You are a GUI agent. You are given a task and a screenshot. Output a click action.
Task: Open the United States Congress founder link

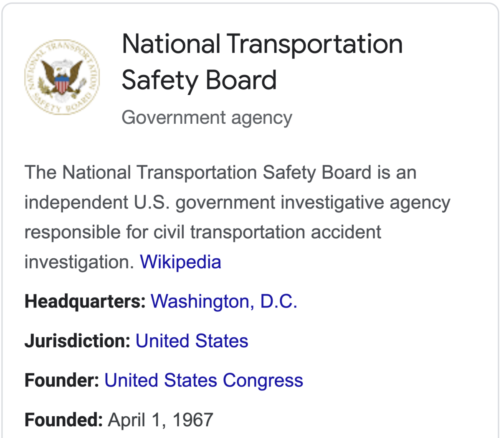[204, 381]
